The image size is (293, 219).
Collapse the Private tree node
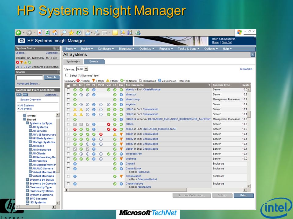point(24,116)
